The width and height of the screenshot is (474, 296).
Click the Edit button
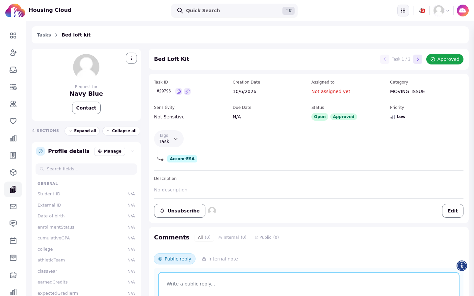tap(453, 211)
